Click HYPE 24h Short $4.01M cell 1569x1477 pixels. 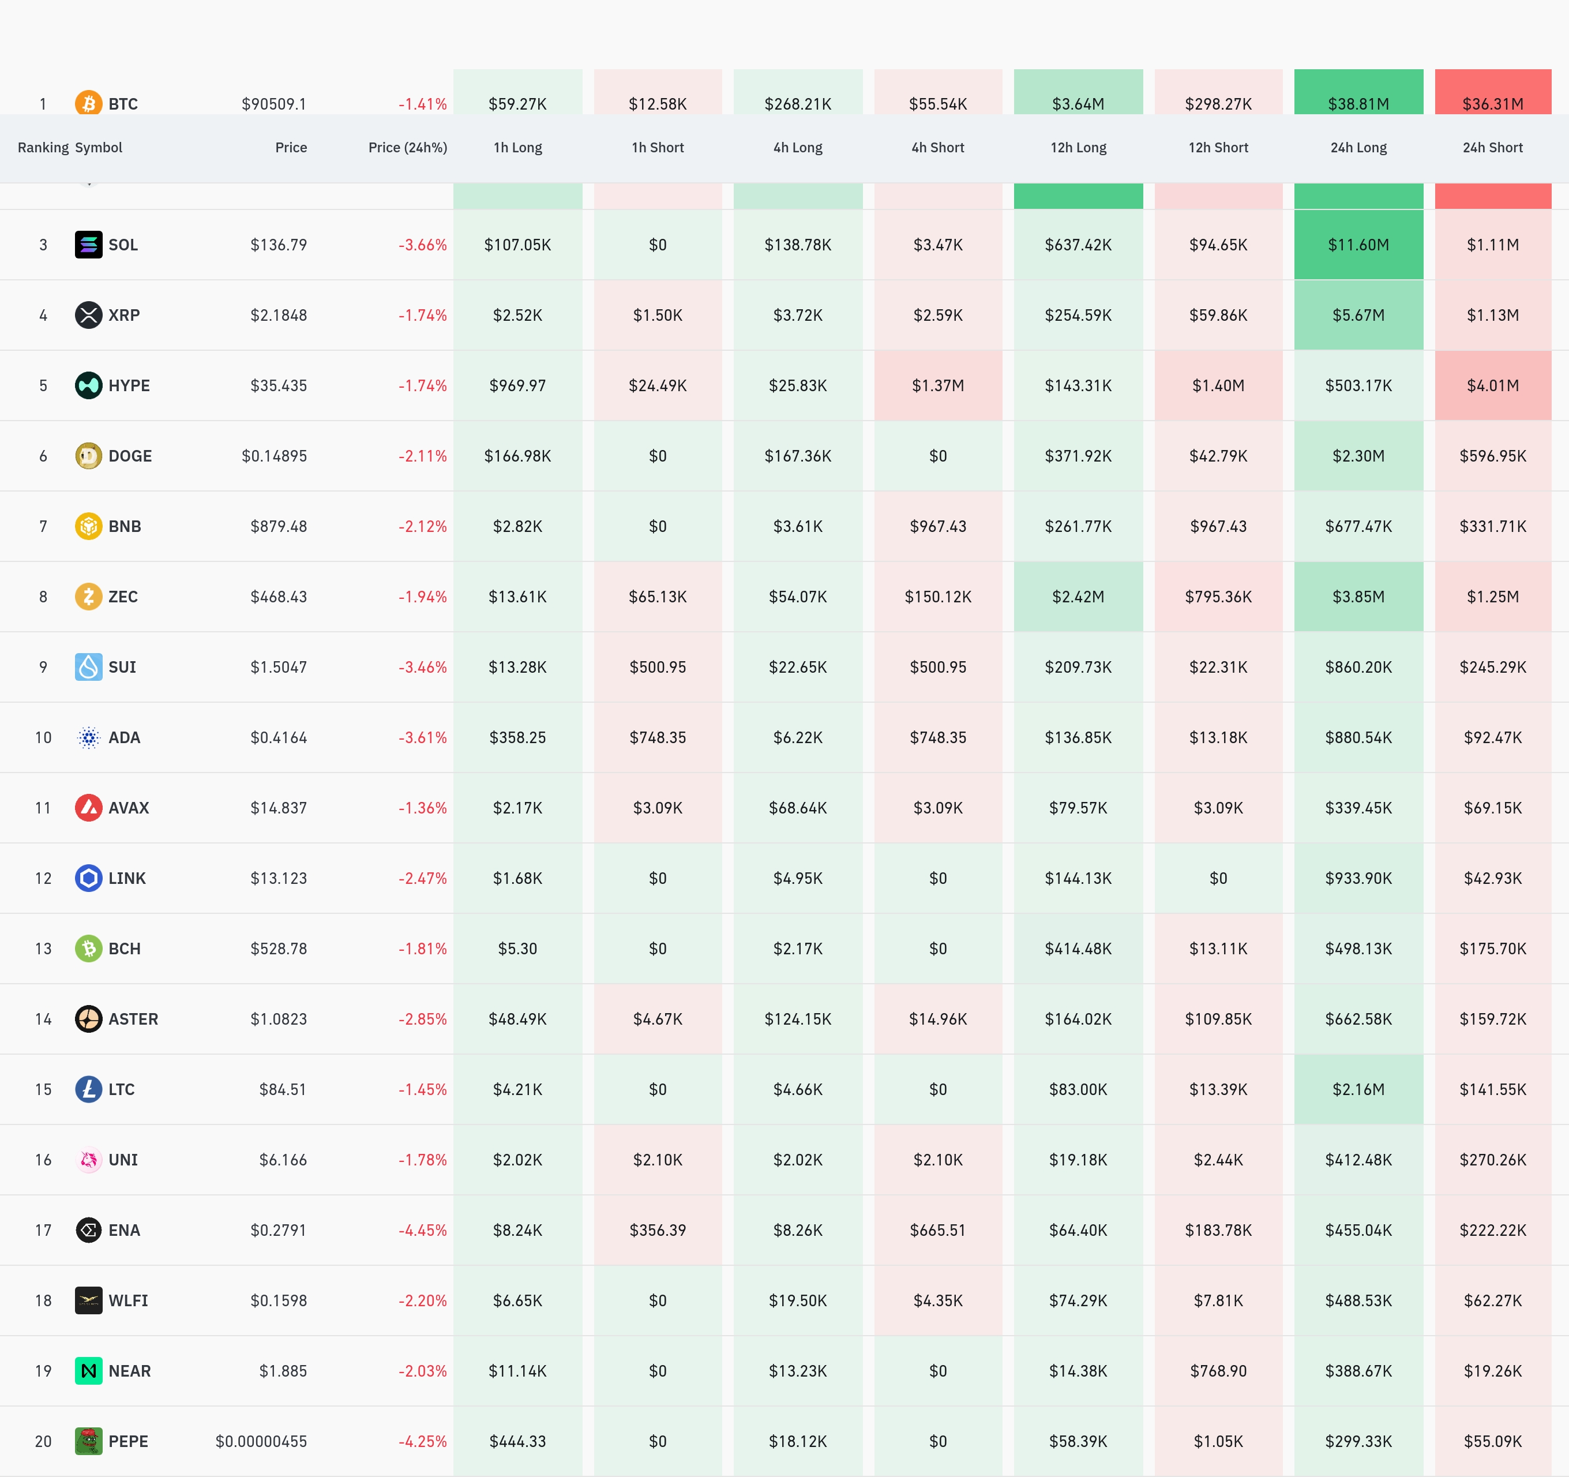point(1492,385)
